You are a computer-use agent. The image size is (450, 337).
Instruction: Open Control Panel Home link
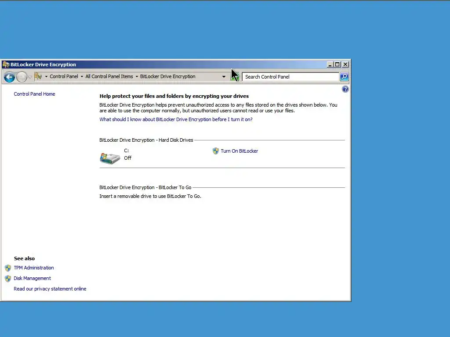[x=34, y=94]
